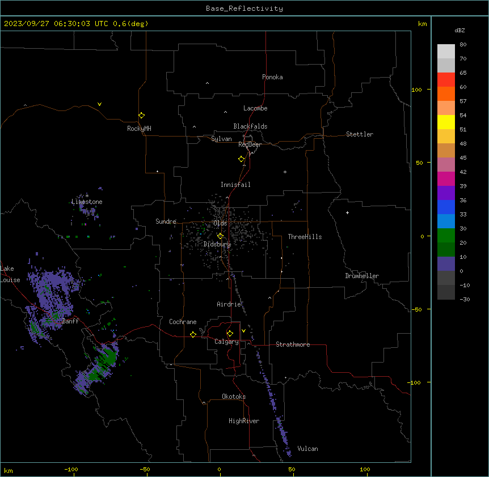Viewport: 489px width, 477px height.
Task: Click the yellow diamond marker near Cochrane
Action: [x=193, y=334]
